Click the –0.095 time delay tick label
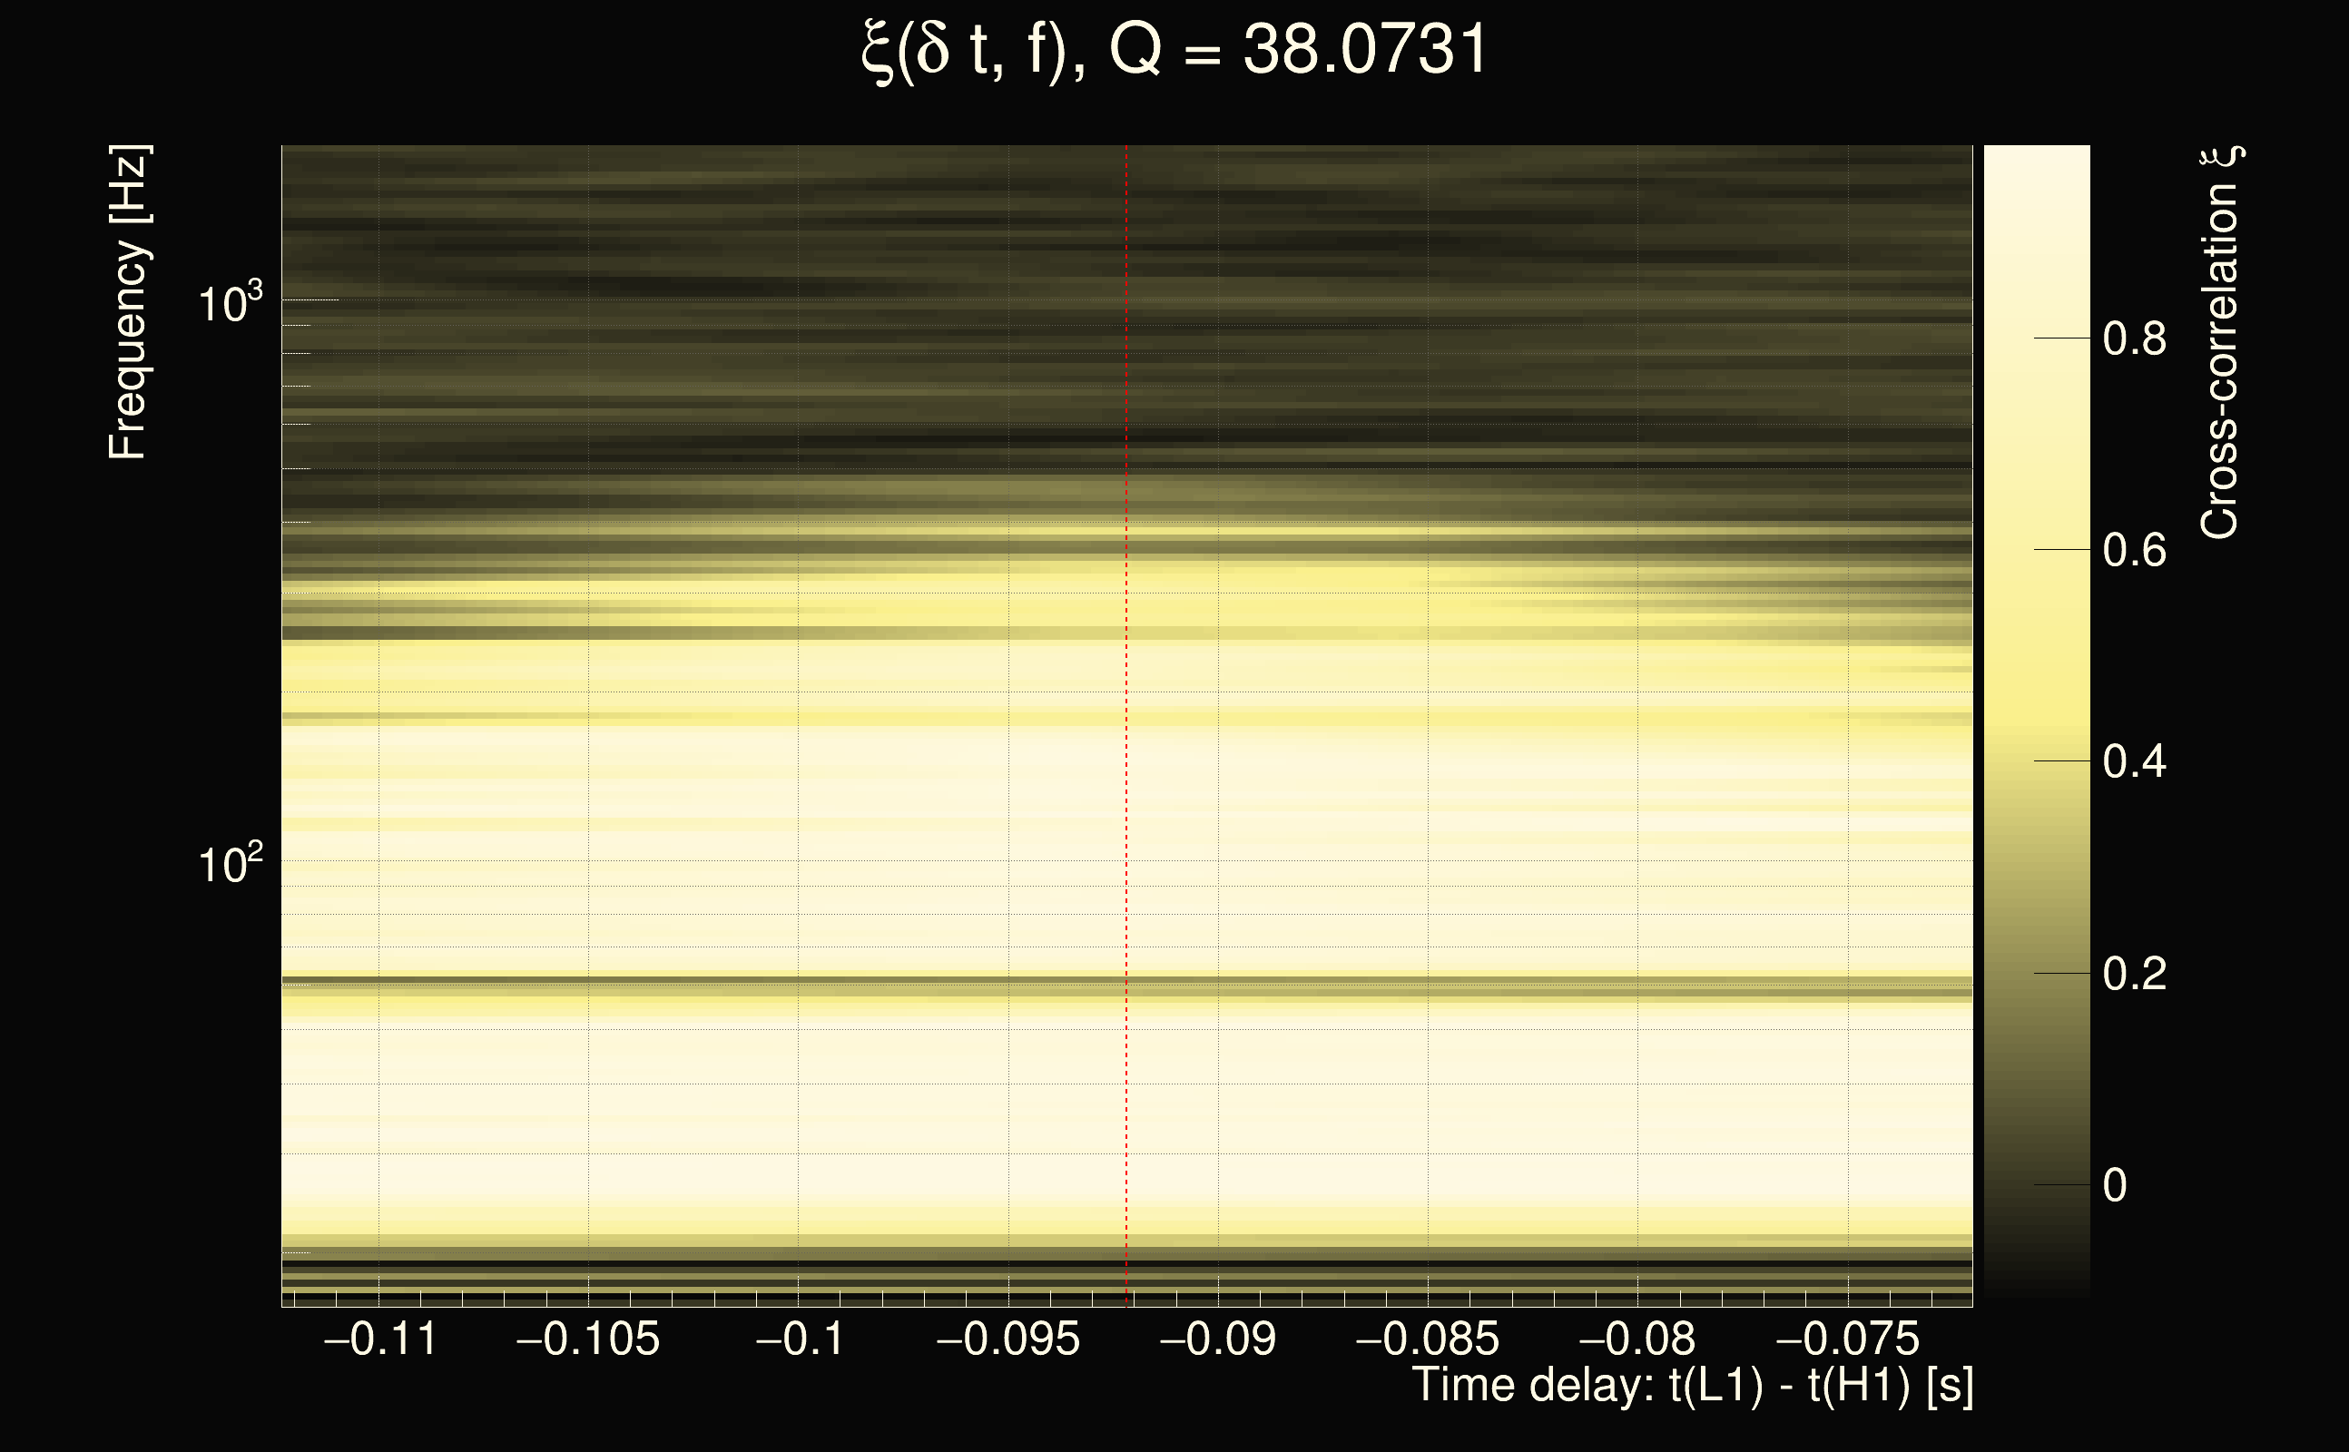This screenshot has width=2349, height=1452. pos(1007,1339)
